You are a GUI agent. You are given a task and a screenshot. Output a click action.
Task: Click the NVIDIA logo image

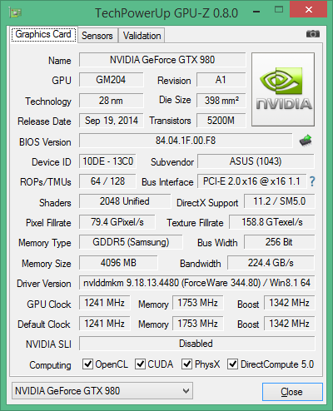coord(283,89)
